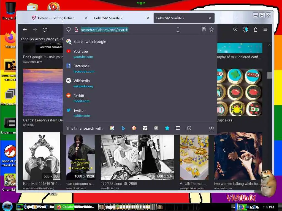Go back with the browser back arrow
The image size is (282, 211).
tap(25, 30)
